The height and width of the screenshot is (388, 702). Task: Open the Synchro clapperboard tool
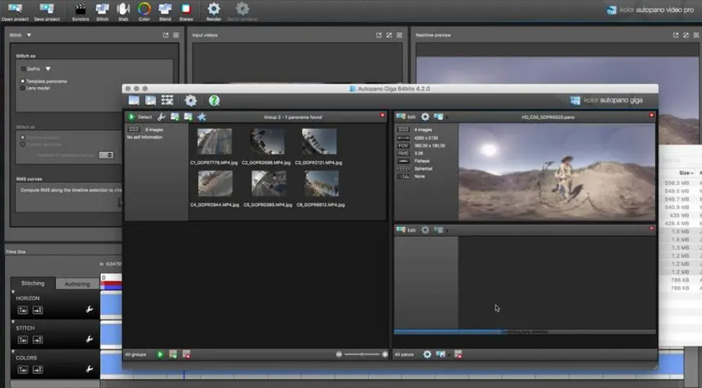click(x=81, y=11)
